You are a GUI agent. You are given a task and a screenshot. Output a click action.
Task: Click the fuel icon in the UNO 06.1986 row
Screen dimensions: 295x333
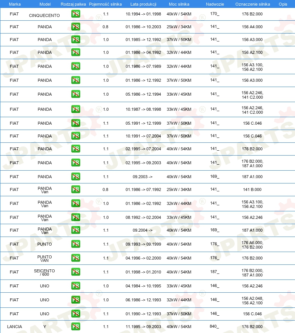point(76,300)
